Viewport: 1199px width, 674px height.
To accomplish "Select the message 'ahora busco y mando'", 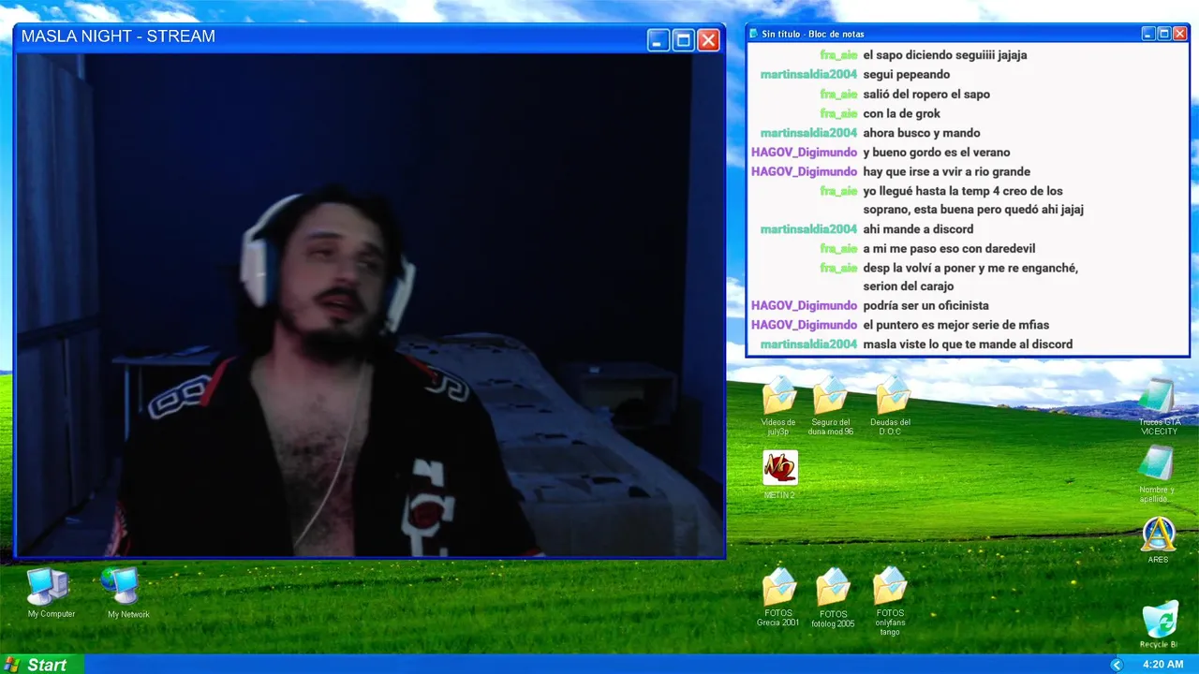I will 922,133.
